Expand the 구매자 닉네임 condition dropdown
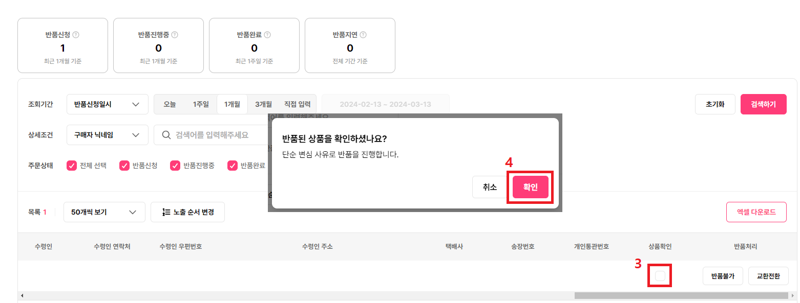The width and height of the screenshot is (800, 303). coord(108,135)
